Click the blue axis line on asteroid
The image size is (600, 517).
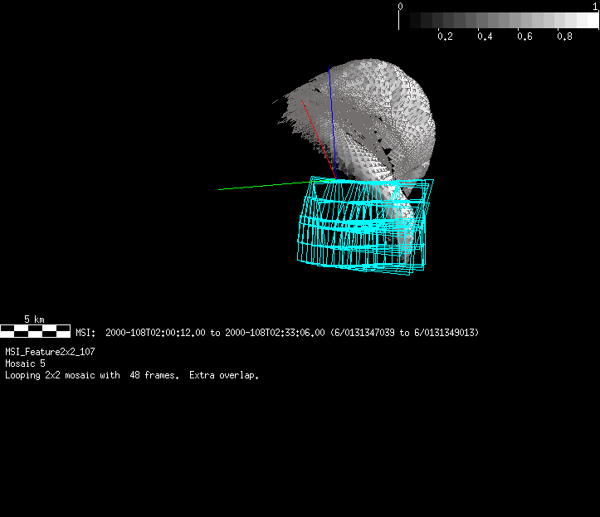[331, 116]
